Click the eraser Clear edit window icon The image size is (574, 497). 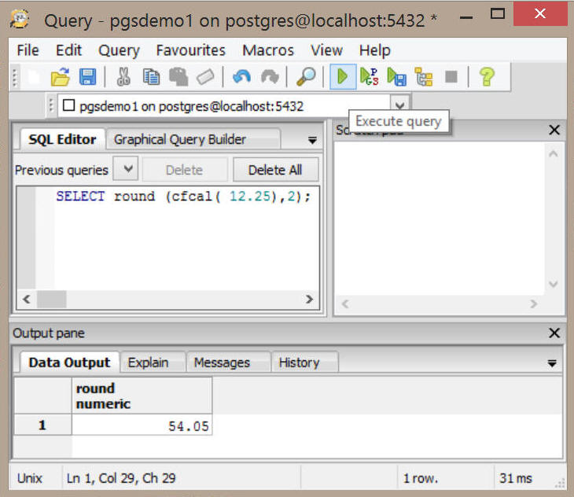204,77
